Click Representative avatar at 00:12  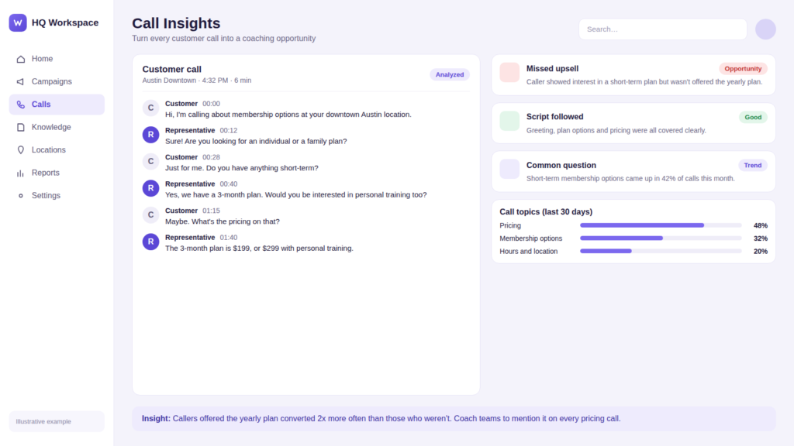(x=150, y=135)
